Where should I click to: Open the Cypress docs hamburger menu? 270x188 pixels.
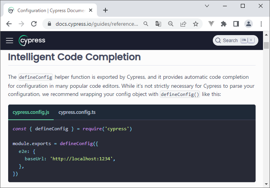(x=9, y=41)
